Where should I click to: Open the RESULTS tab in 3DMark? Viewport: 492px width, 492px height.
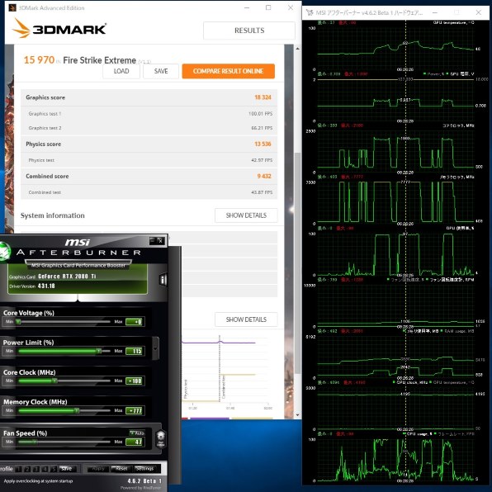[x=249, y=31]
